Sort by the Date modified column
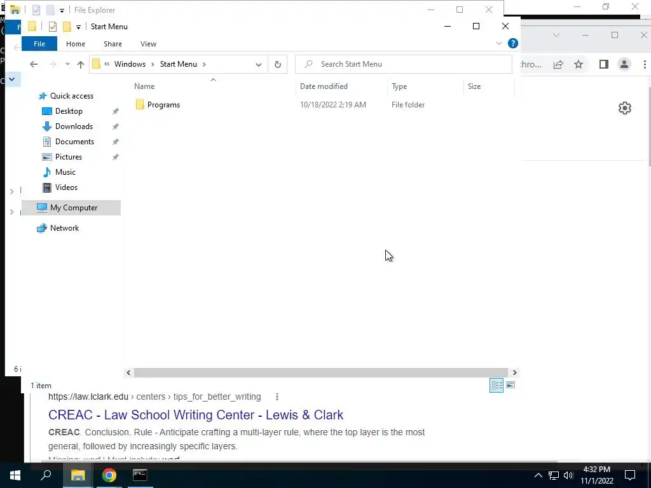Image resolution: width=651 pixels, height=488 pixels. [x=324, y=86]
